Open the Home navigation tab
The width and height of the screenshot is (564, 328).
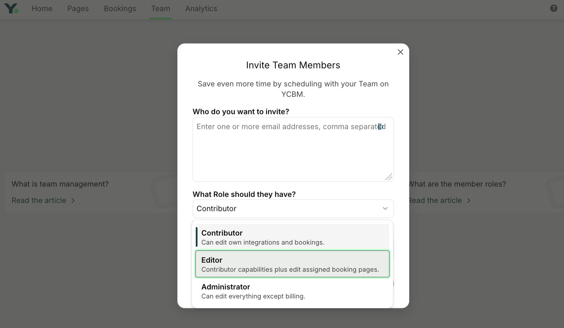pyautogui.click(x=42, y=9)
